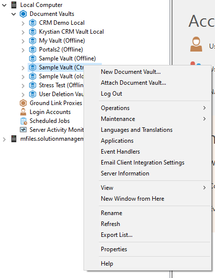Click the CRM Demo Local vault icon

click(x=33, y=23)
